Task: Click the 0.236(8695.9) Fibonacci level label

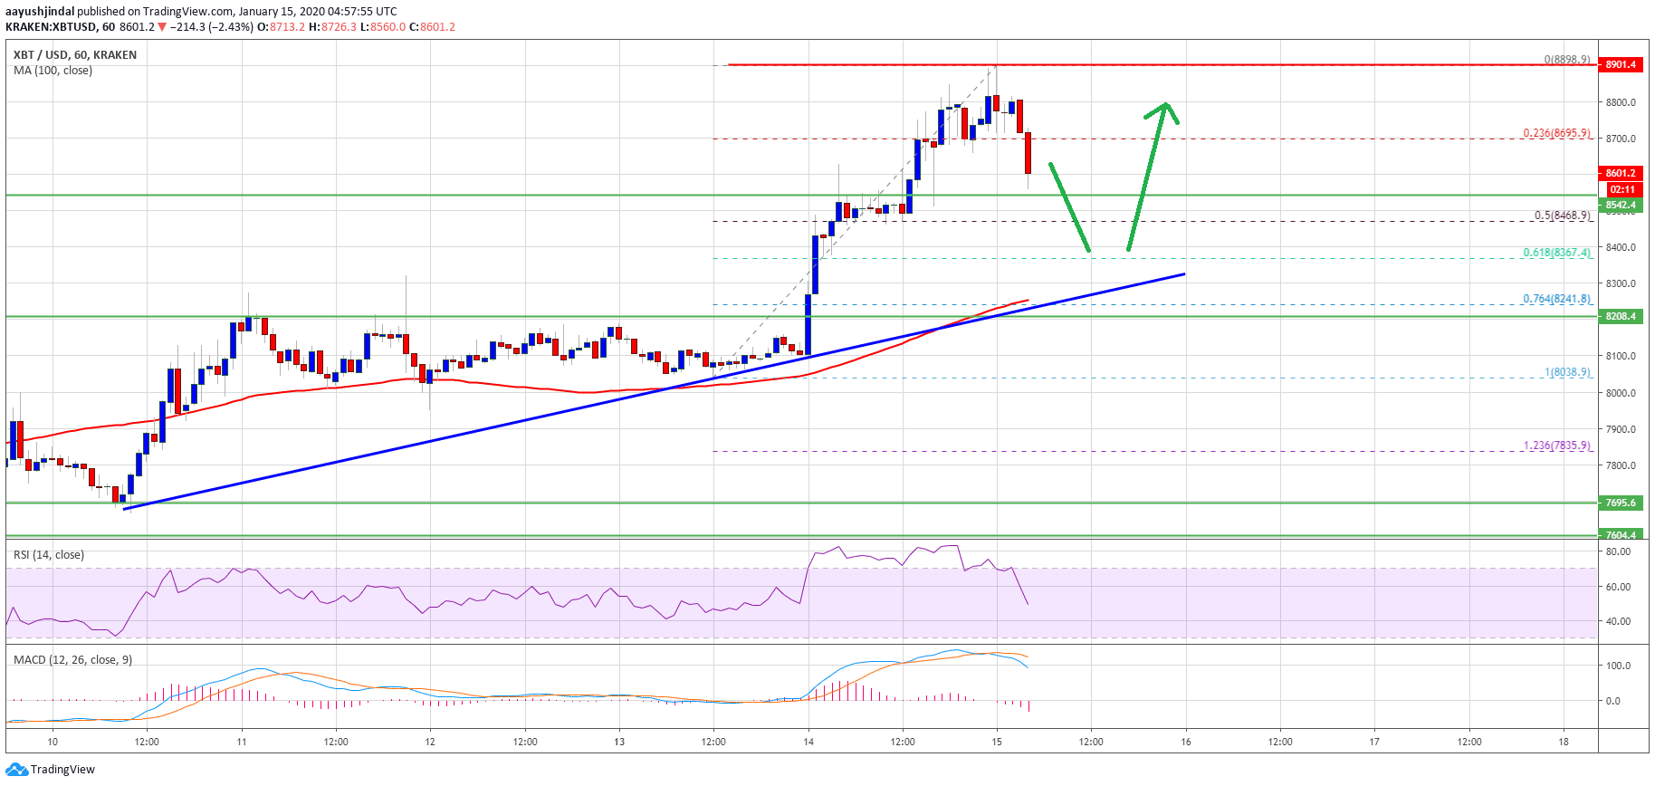Action: click(x=1556, y=133)
